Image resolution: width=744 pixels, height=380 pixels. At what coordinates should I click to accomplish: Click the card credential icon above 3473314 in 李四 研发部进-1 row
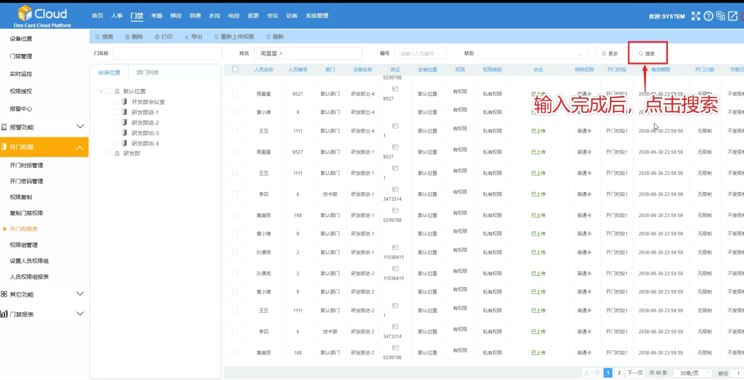click(395, 189)
